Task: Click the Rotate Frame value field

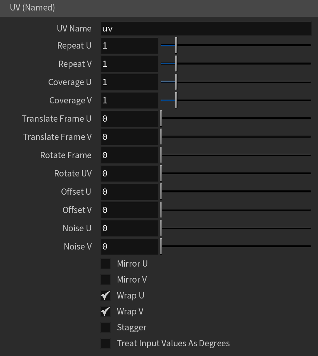Action: (x=130, y=155)
